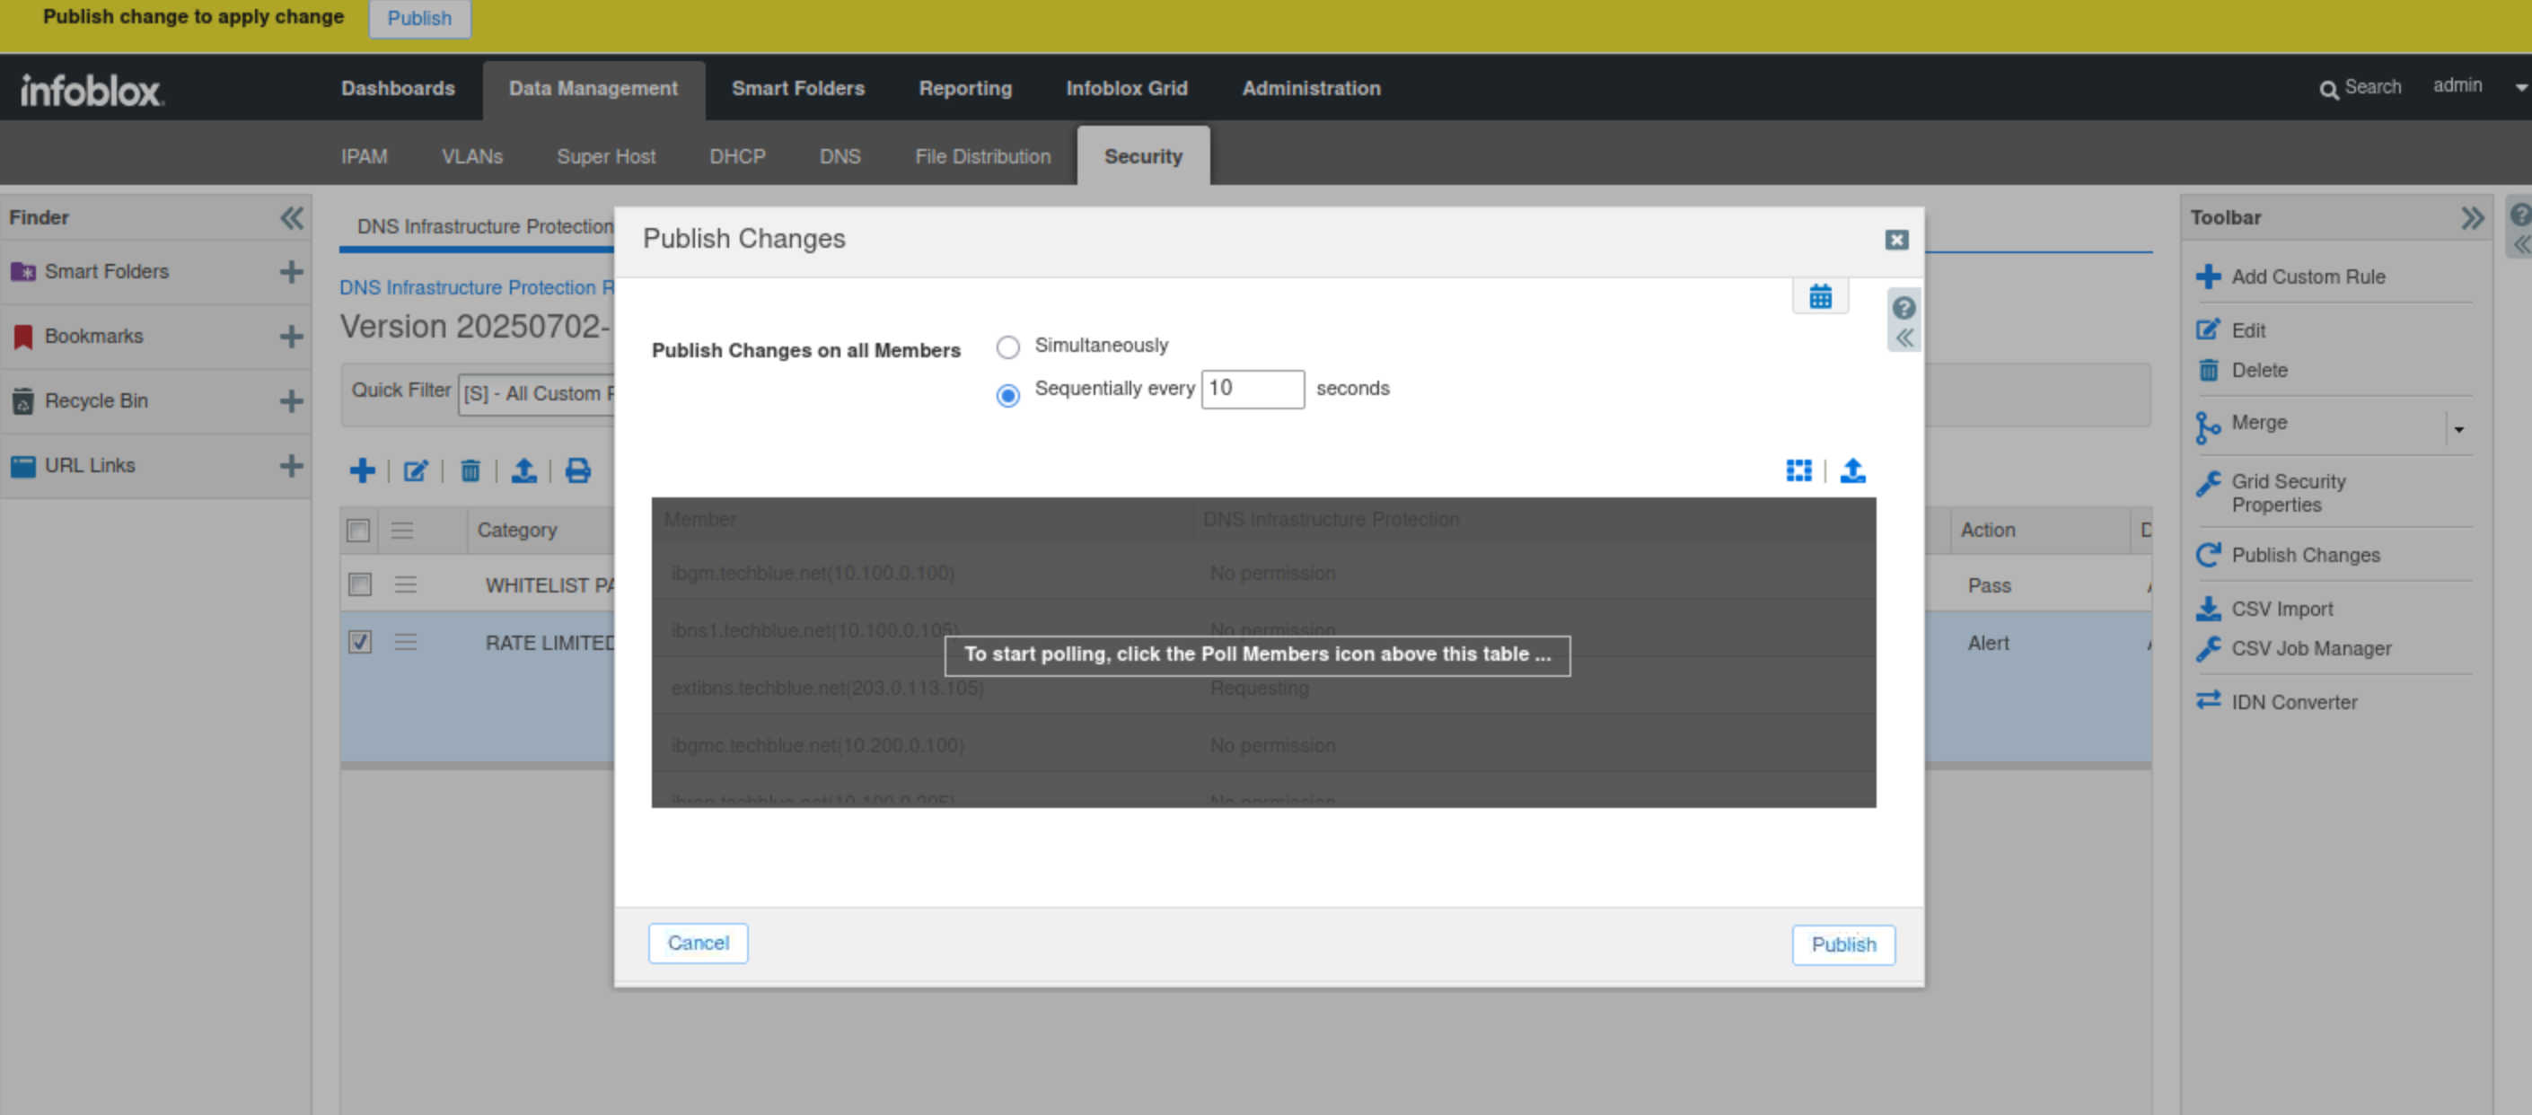Uncheck the RATE LIMITED row checkbox

(x=361, y=643)
